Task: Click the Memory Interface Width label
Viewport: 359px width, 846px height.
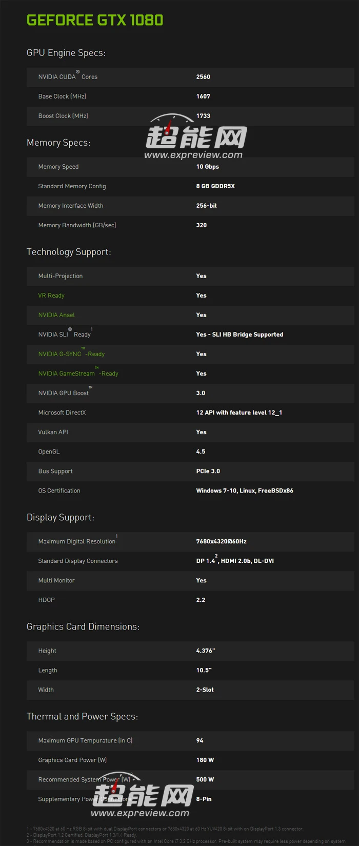Action: click(x=71, y=206)
